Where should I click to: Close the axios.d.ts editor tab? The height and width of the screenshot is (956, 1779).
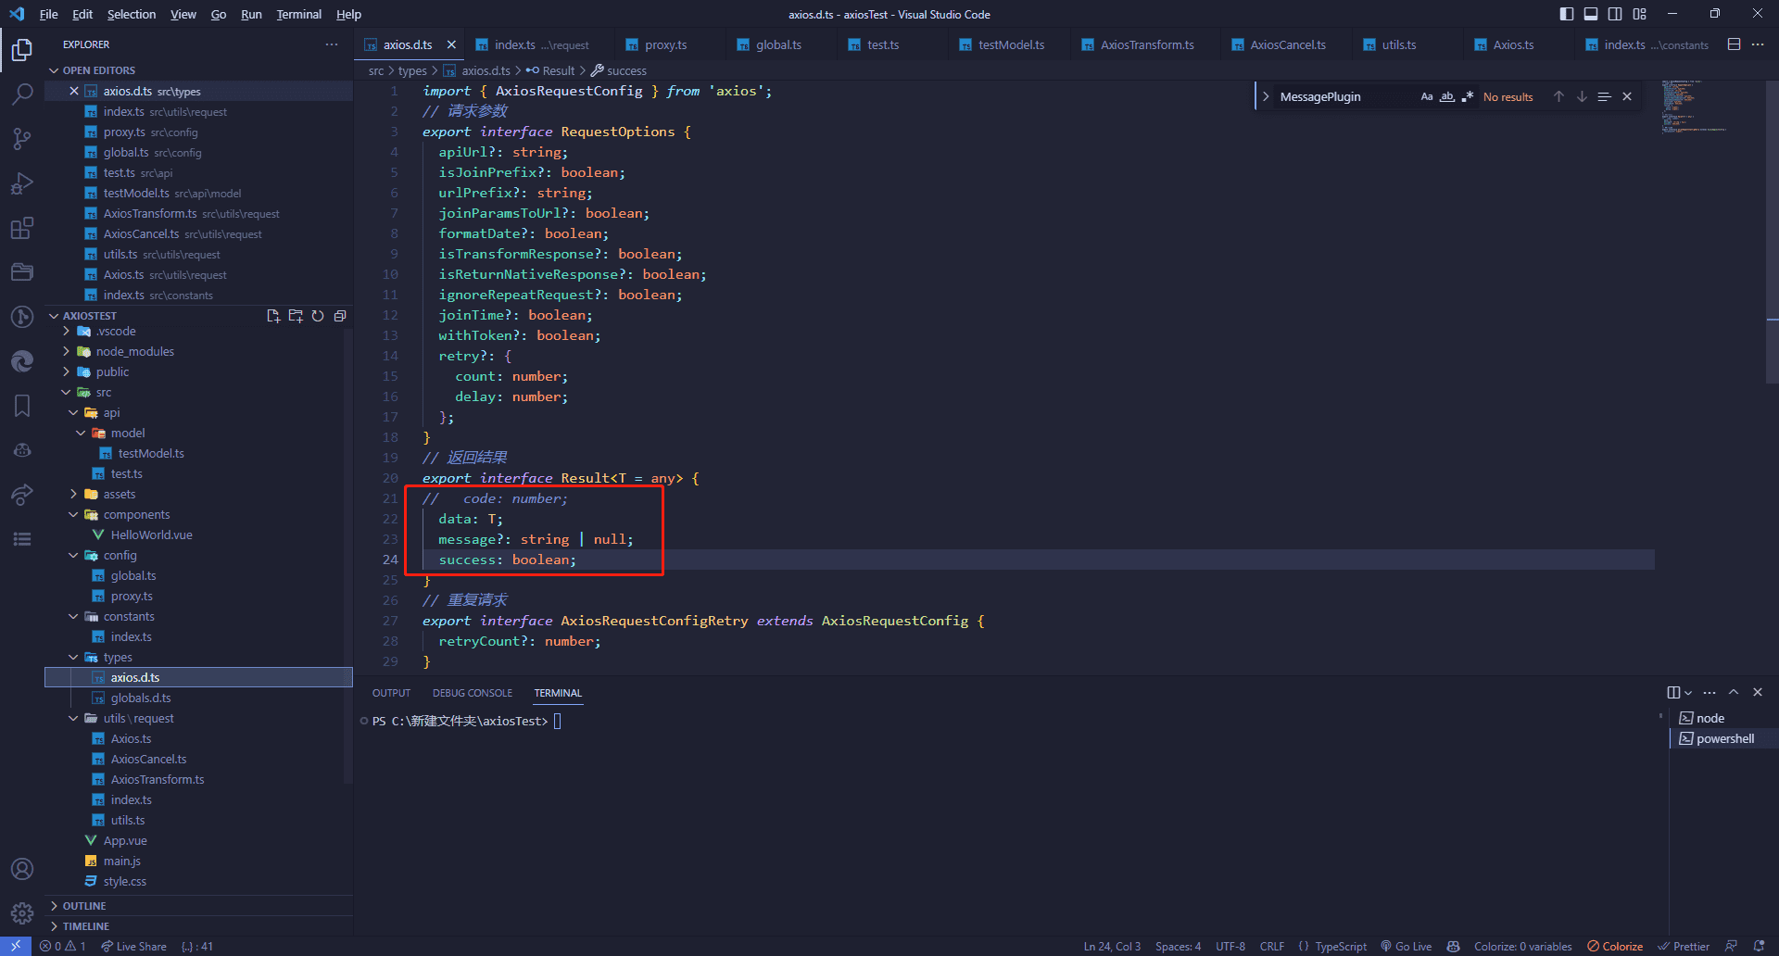451,44
